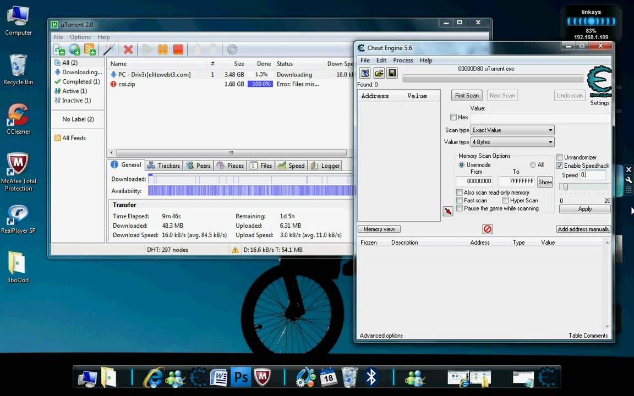Viewport: 634px width, 396px height.
Task: Click Value input field in Cheat Engine
Action: click(x=540, y=118)
